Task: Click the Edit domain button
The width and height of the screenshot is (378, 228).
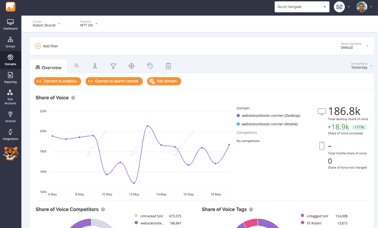Action: tap(164, 81)
